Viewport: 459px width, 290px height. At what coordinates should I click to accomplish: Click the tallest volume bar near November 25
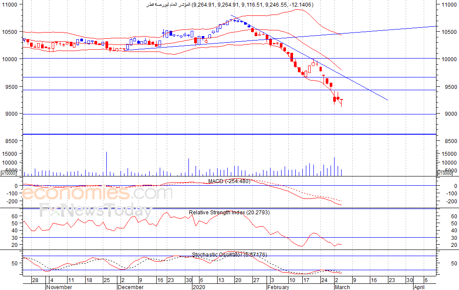coord(106,164)
